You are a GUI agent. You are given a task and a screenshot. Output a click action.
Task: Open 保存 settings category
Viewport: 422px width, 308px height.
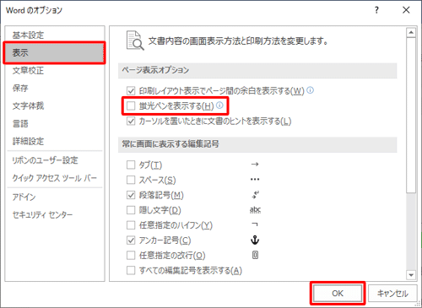click(20, 89)
